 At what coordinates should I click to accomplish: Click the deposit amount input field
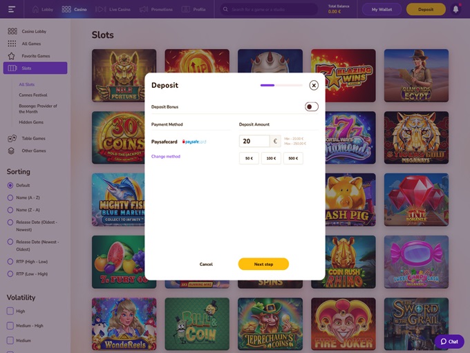[254, 141]
